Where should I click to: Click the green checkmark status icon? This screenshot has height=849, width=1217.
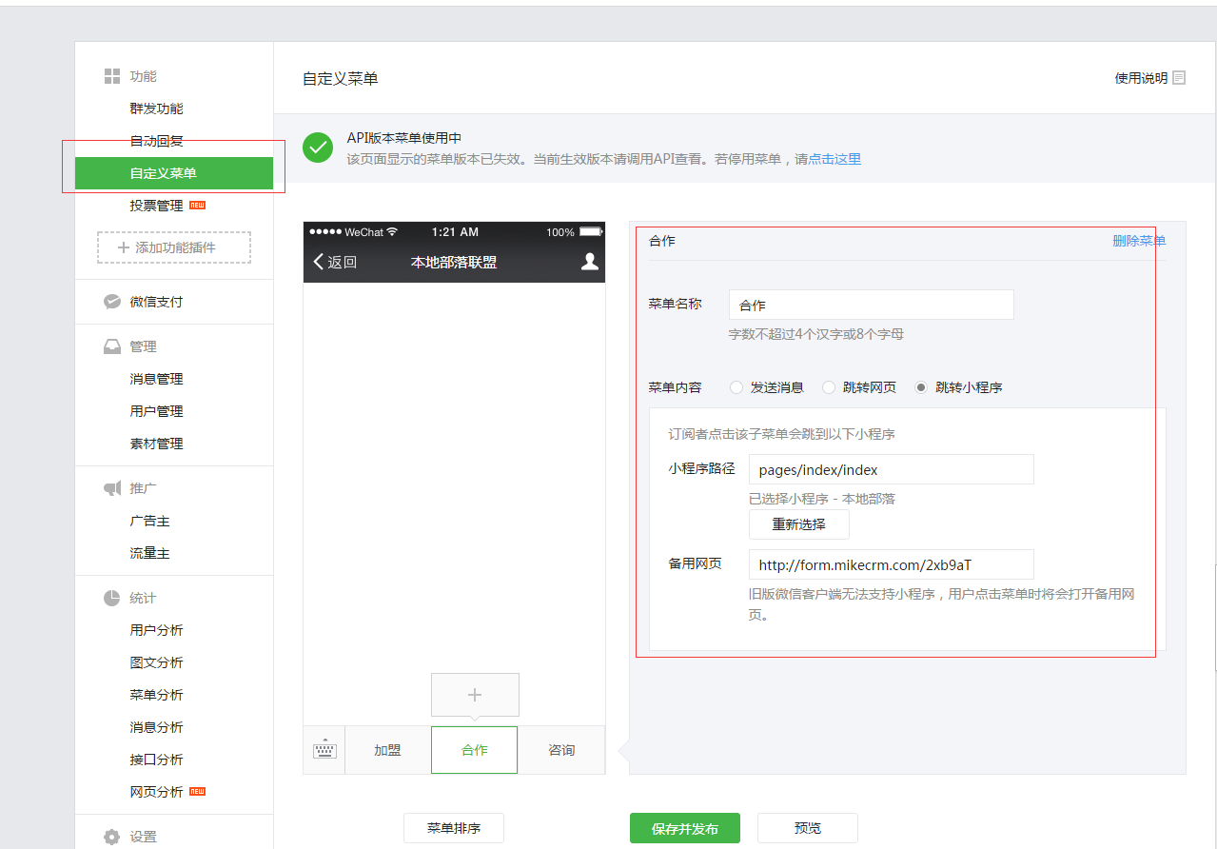point(318,148)
